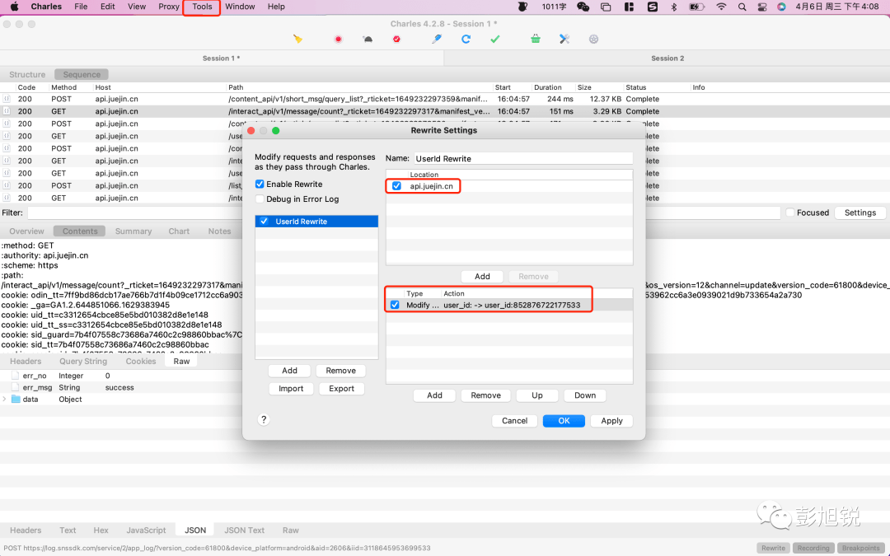Click Add above the Import button
Screen dimensions: 890x556
pyautogui.click(x=289, y=371)
